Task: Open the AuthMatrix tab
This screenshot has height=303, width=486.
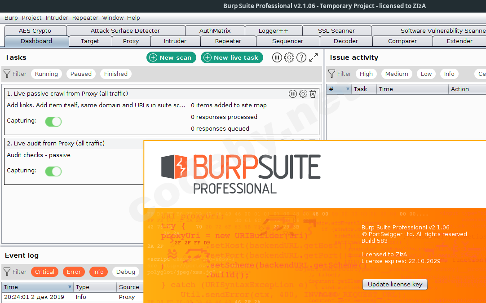Action: [x=215, y=31]
